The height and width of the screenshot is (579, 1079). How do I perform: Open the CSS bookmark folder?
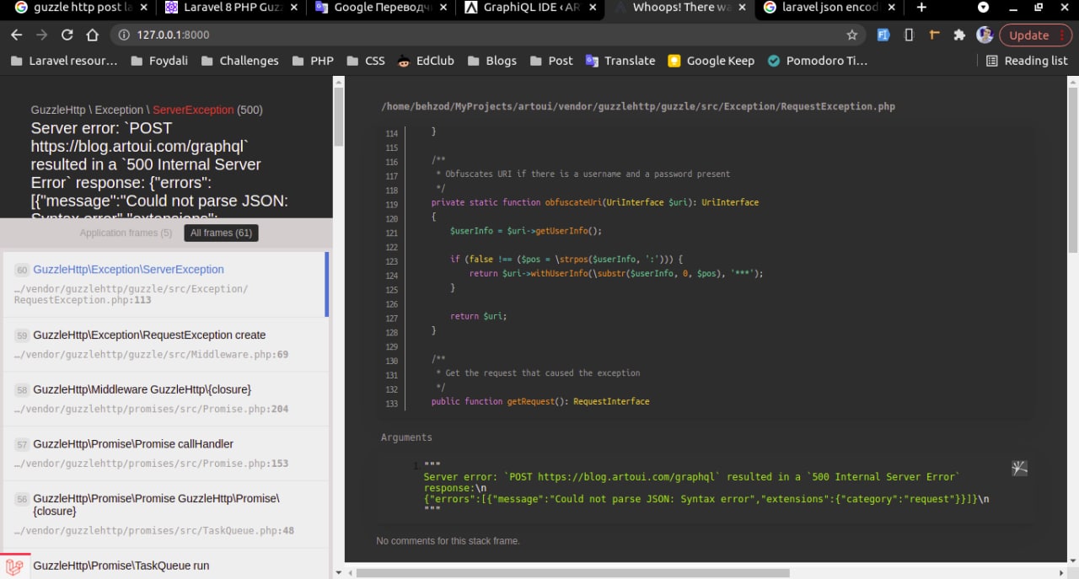365,61
